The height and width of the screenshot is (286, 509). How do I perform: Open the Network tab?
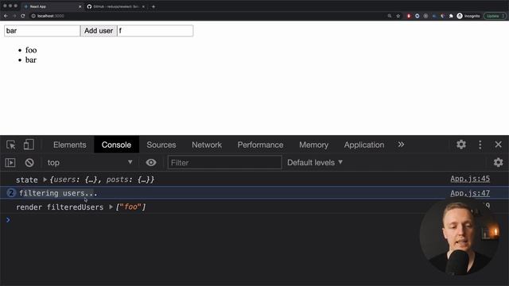pos(207,145)
